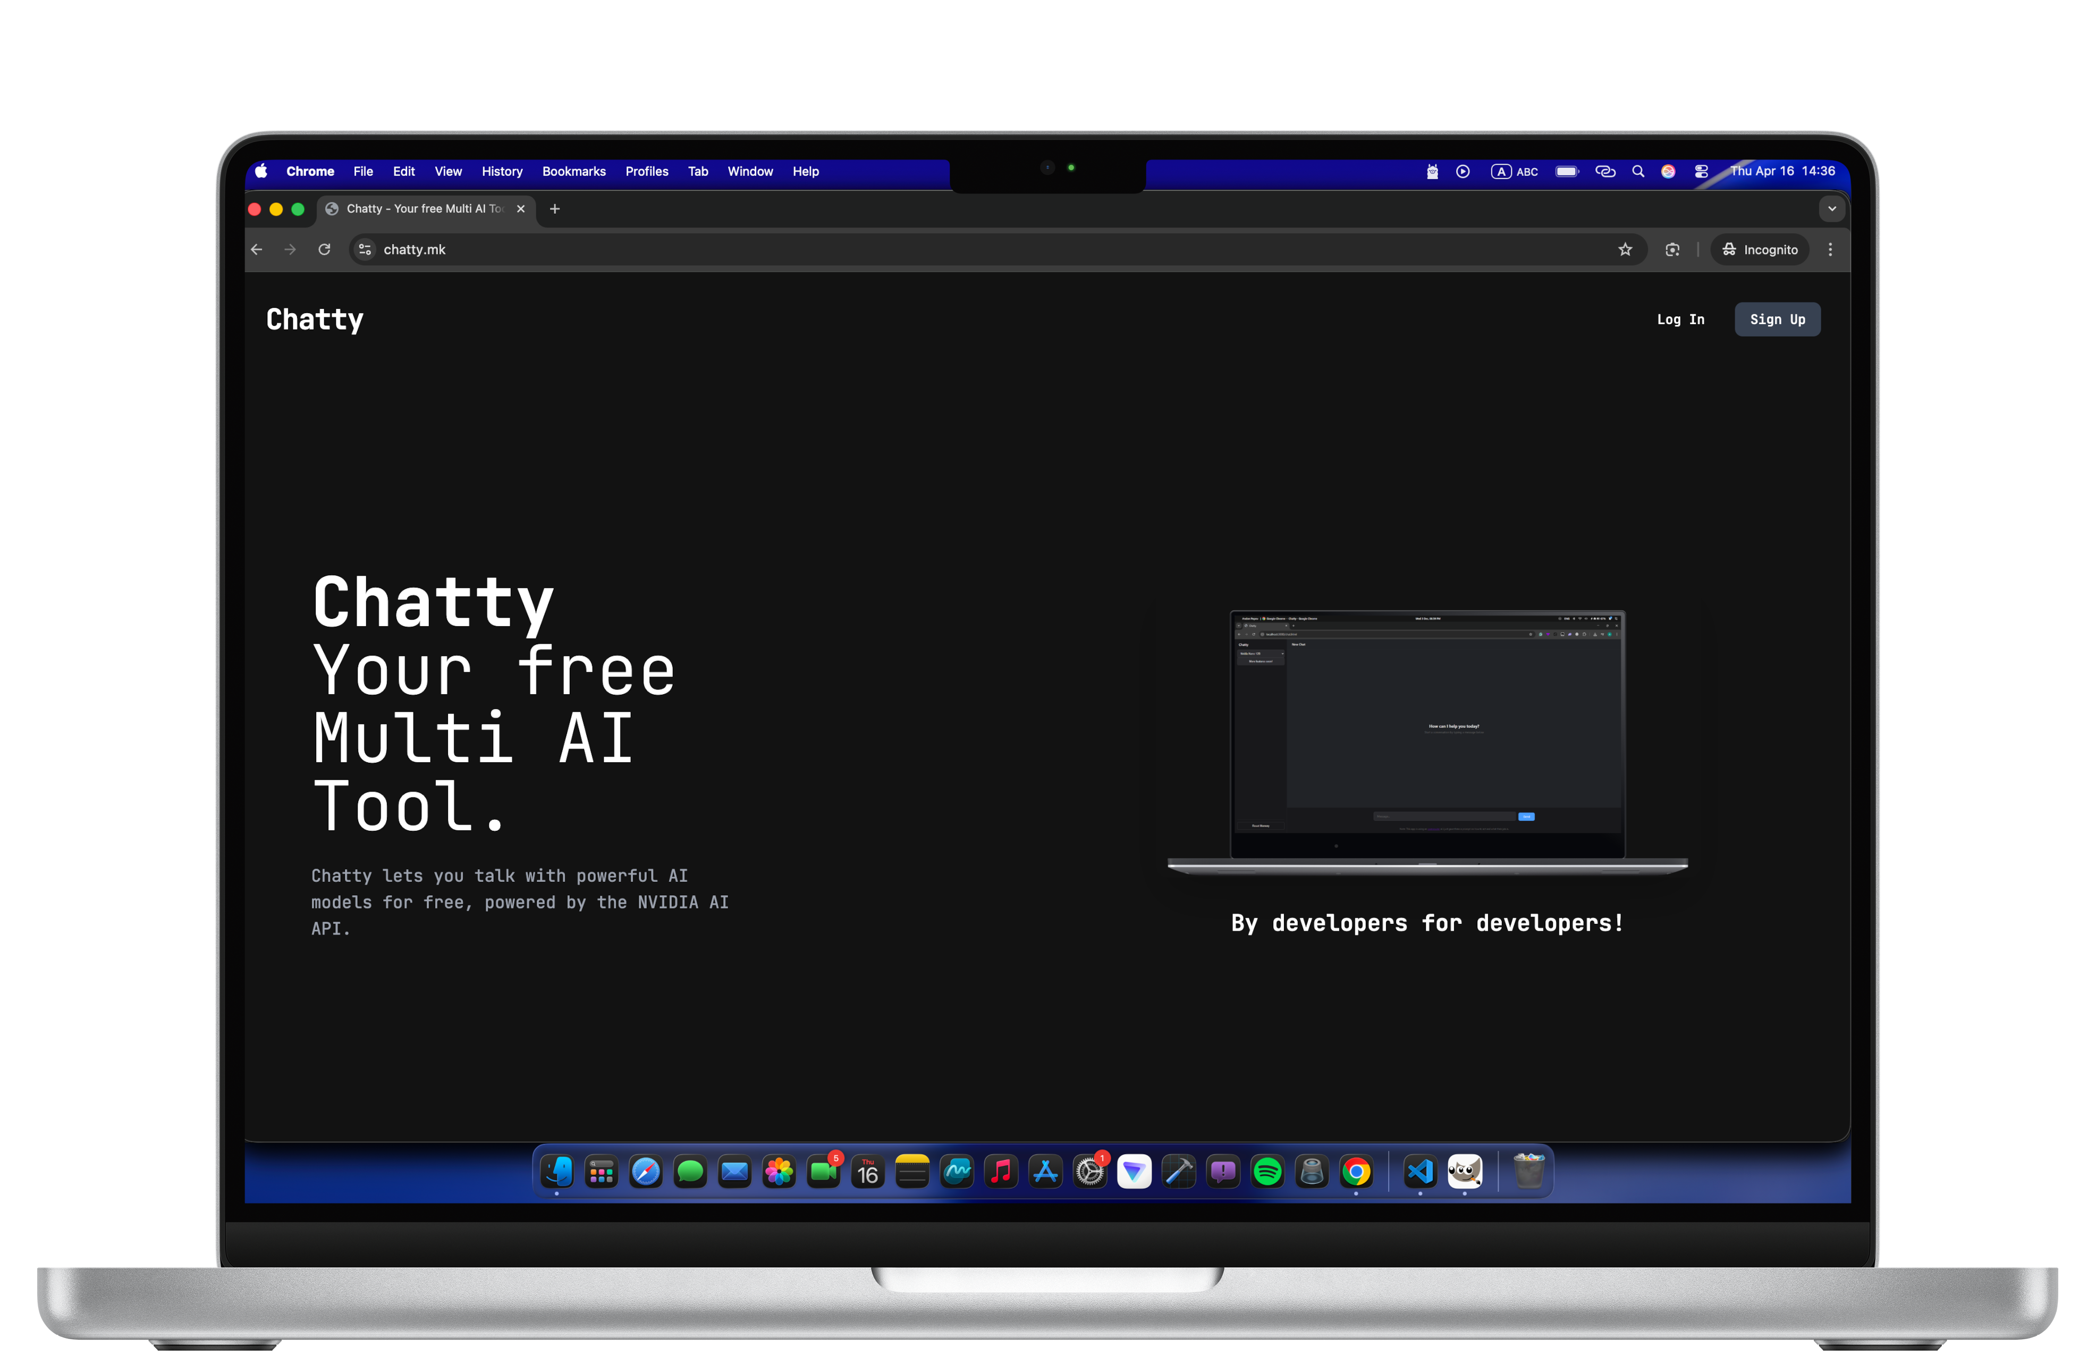This screenshot has width=2096, height=1363.
Task: Click the battery status icon
Action: [x=1567, y=172]
